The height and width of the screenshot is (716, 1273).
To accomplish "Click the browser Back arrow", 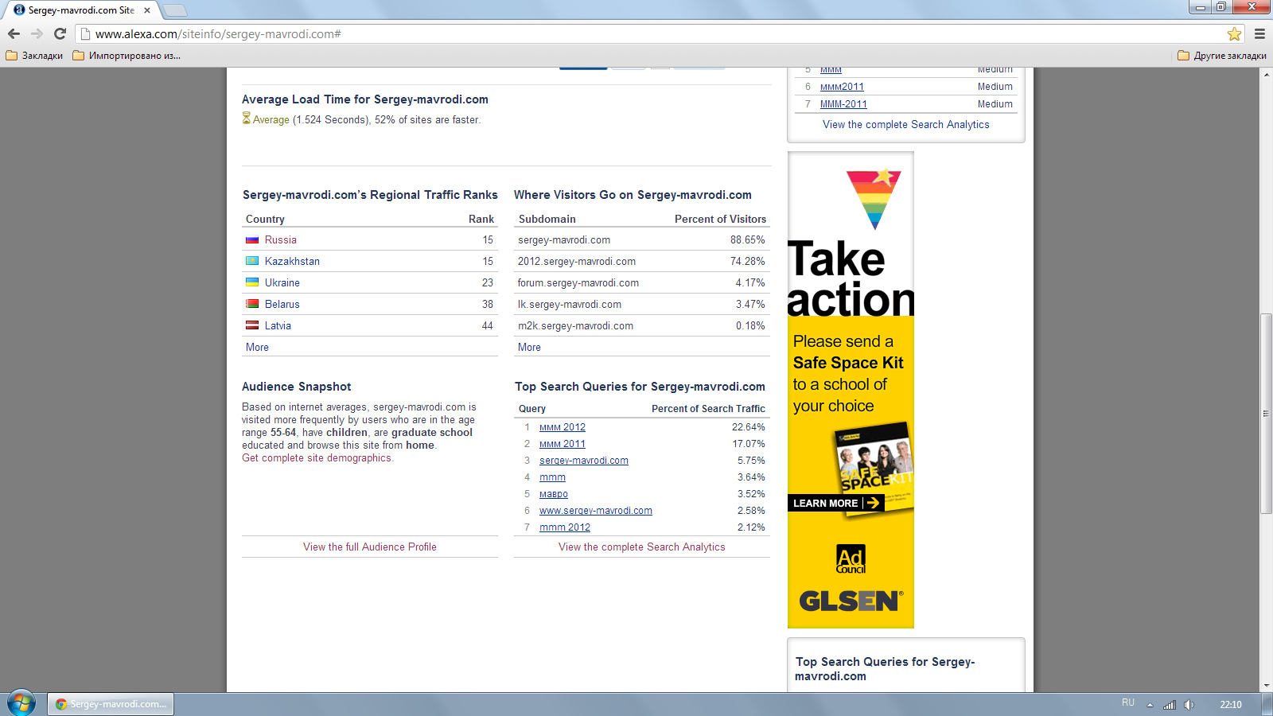I will pos(14,33).
